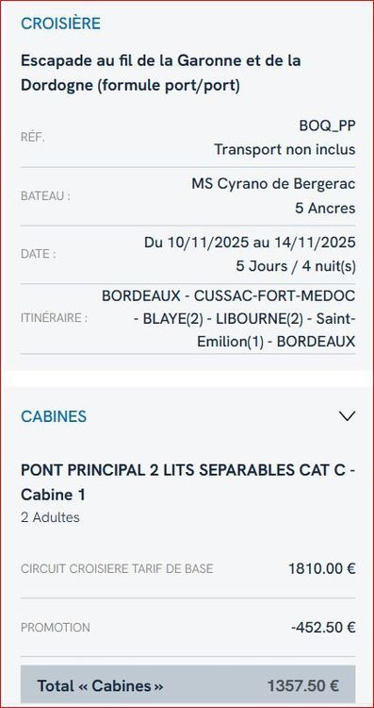Screen dimensions: 374x708
Task: Select the cruise title Escapade au fil de la Garonne
Action: (161, 73)
